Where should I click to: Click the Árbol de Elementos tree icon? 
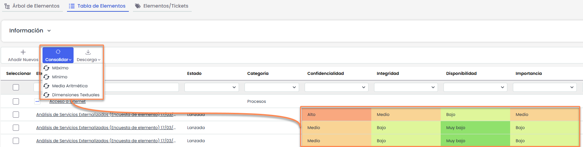[x=7, y=6]
